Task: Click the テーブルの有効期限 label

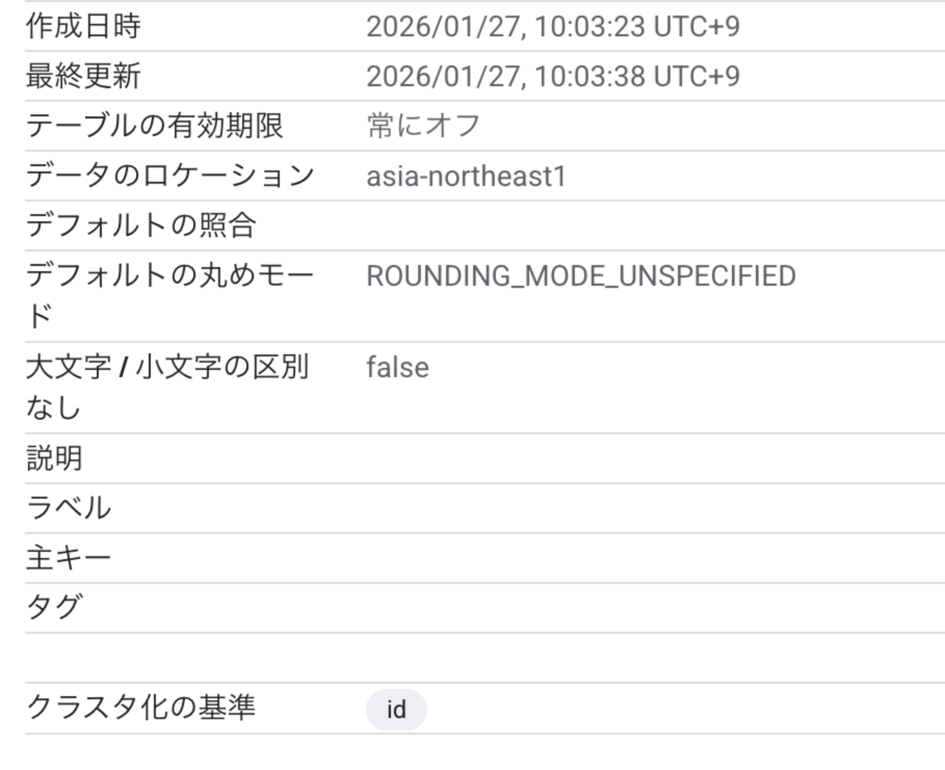Action: pos(154,126)
